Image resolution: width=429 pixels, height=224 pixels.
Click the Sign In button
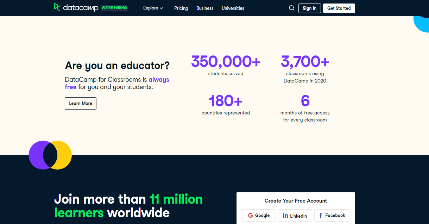click(x=310, y=8)
